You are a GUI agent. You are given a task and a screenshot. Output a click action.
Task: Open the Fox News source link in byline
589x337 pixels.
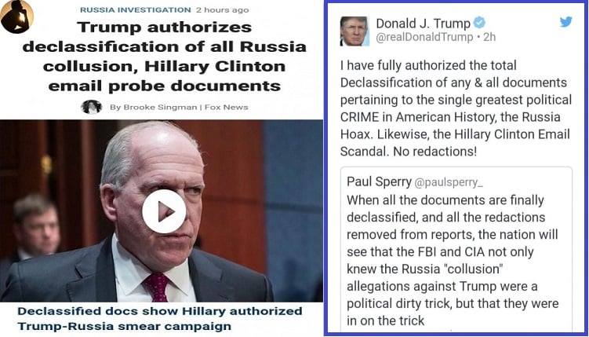pos(226,107)
